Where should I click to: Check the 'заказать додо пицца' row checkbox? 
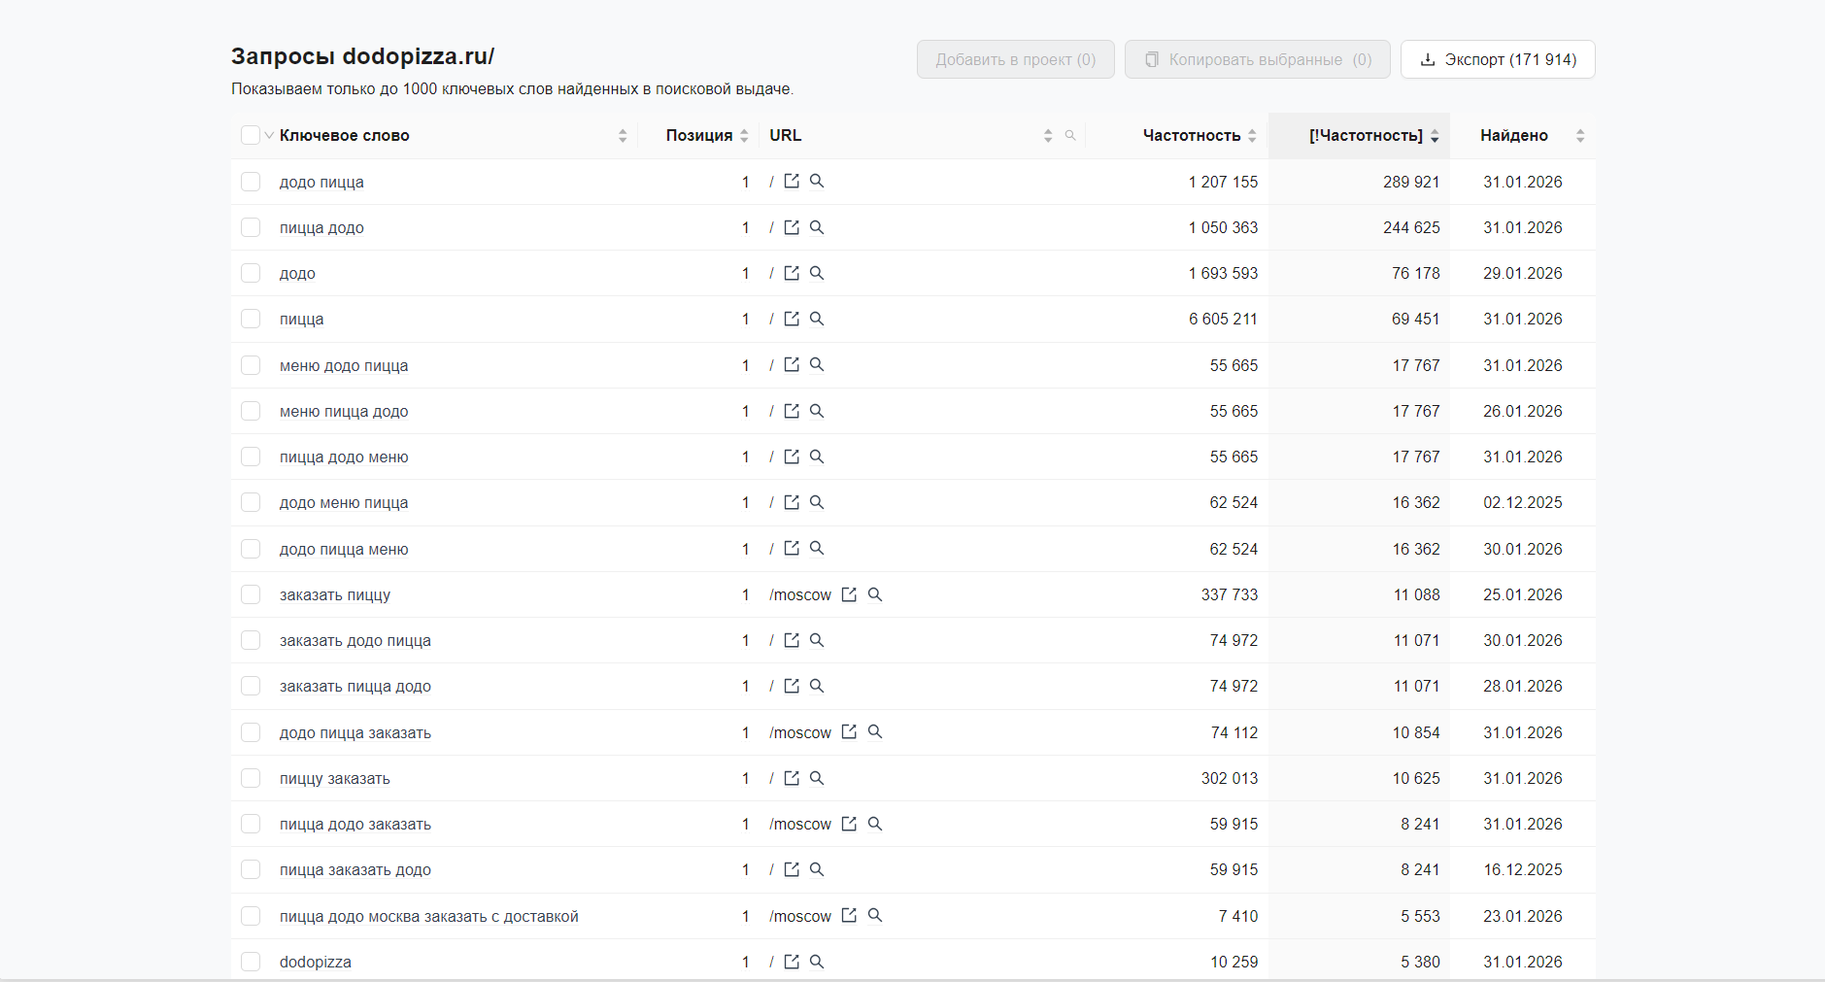coord(251,640)
